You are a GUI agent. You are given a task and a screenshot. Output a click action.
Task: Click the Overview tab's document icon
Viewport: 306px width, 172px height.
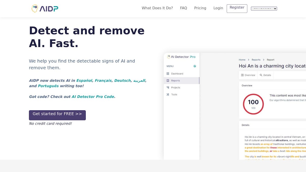pyautogui.click(x=242, y=75)
